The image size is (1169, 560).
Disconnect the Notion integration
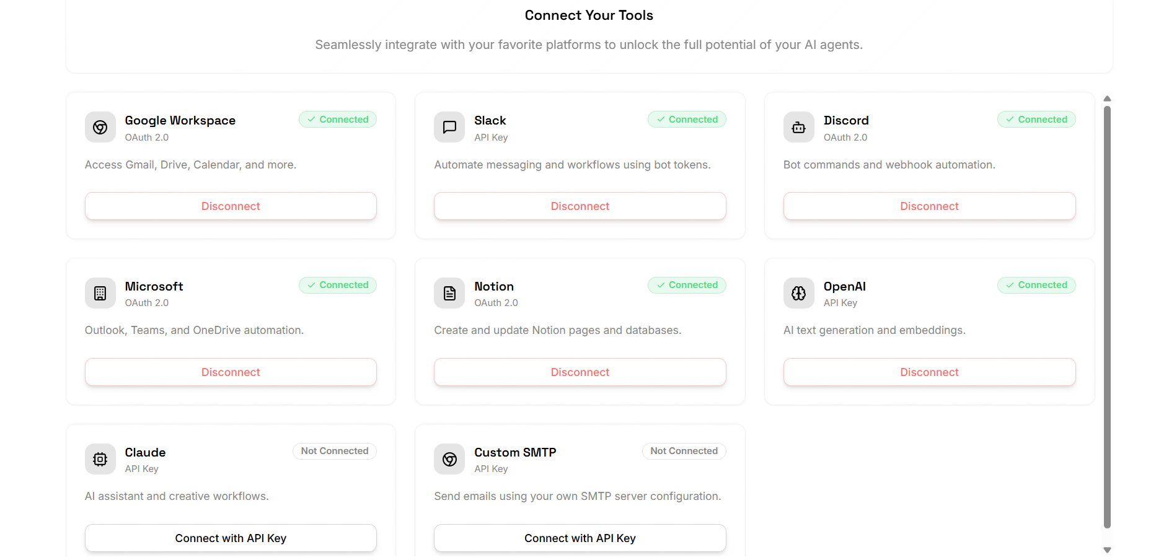[580, 372]
